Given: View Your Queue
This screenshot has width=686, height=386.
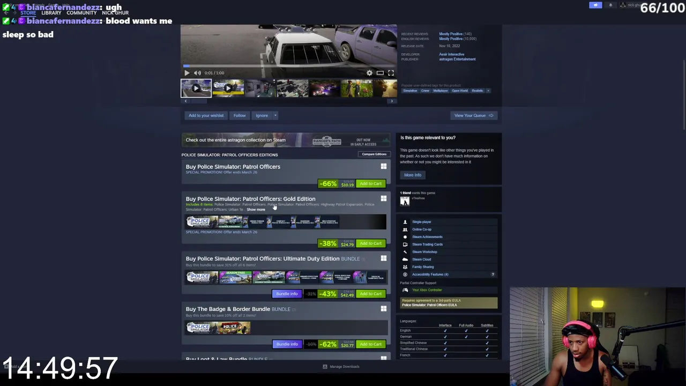Looking at the screenshot, I should point(474,115).
